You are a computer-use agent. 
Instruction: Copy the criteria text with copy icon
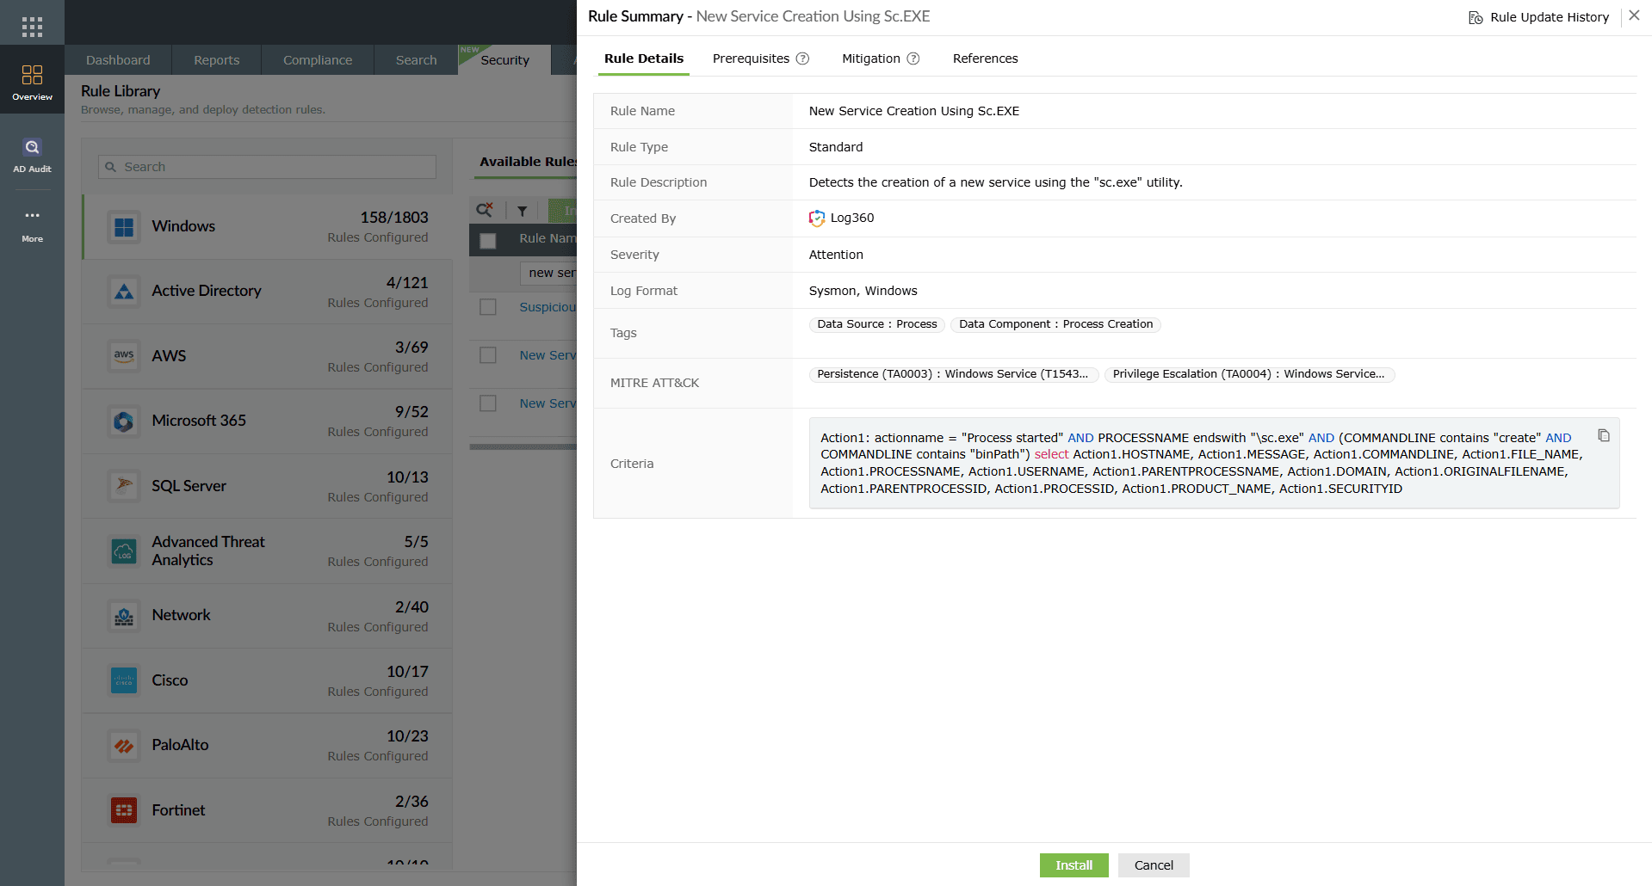coord(1603,435)
